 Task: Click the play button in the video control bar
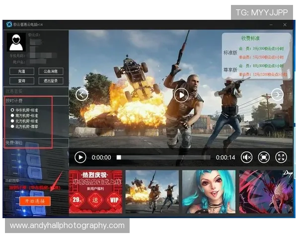[x=80, y=157]
